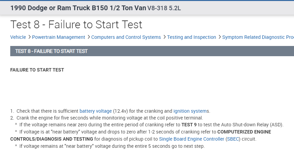294x158 pixels.
Task: Open the ignition systems link
Action: (x=191, y=111)
